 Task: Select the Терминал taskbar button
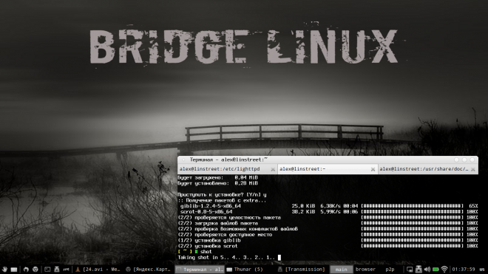pos(199,270)
